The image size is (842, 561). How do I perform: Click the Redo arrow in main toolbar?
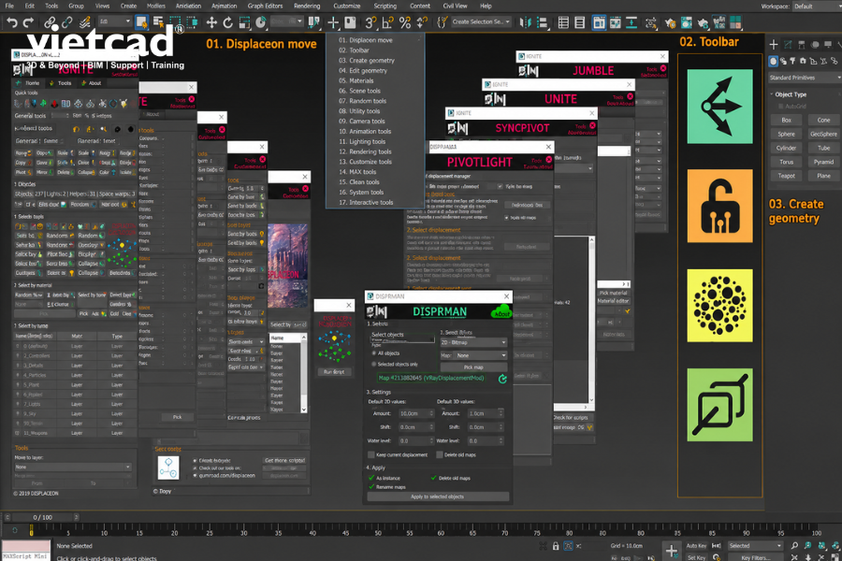point(28,22)
